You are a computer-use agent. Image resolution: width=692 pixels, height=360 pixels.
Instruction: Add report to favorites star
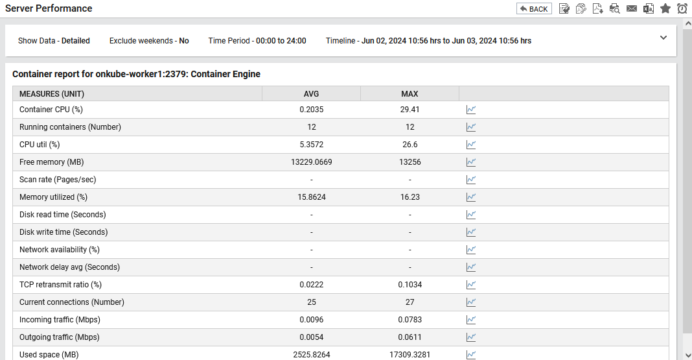click(x=665, y=8)
